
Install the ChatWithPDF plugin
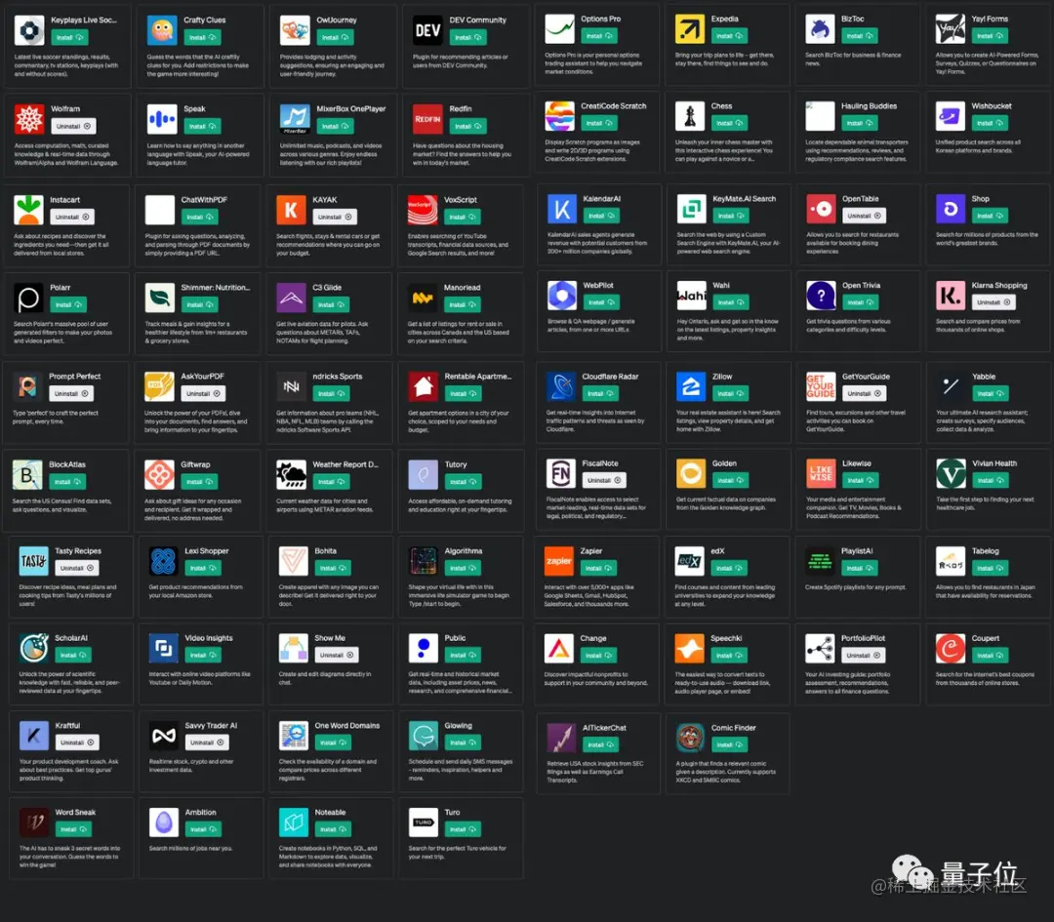(x=200, y=217)
